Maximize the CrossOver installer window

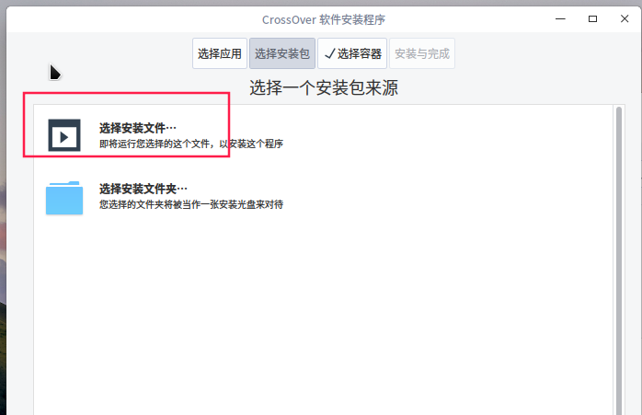click(592, 18)
